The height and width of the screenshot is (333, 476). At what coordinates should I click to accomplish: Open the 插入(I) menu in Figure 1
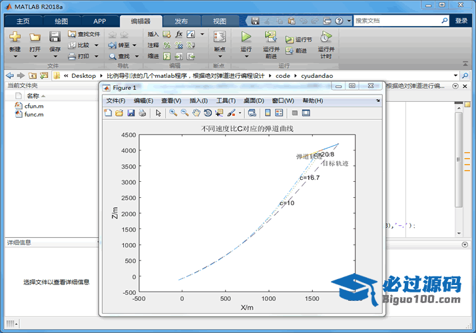(198, 101)
